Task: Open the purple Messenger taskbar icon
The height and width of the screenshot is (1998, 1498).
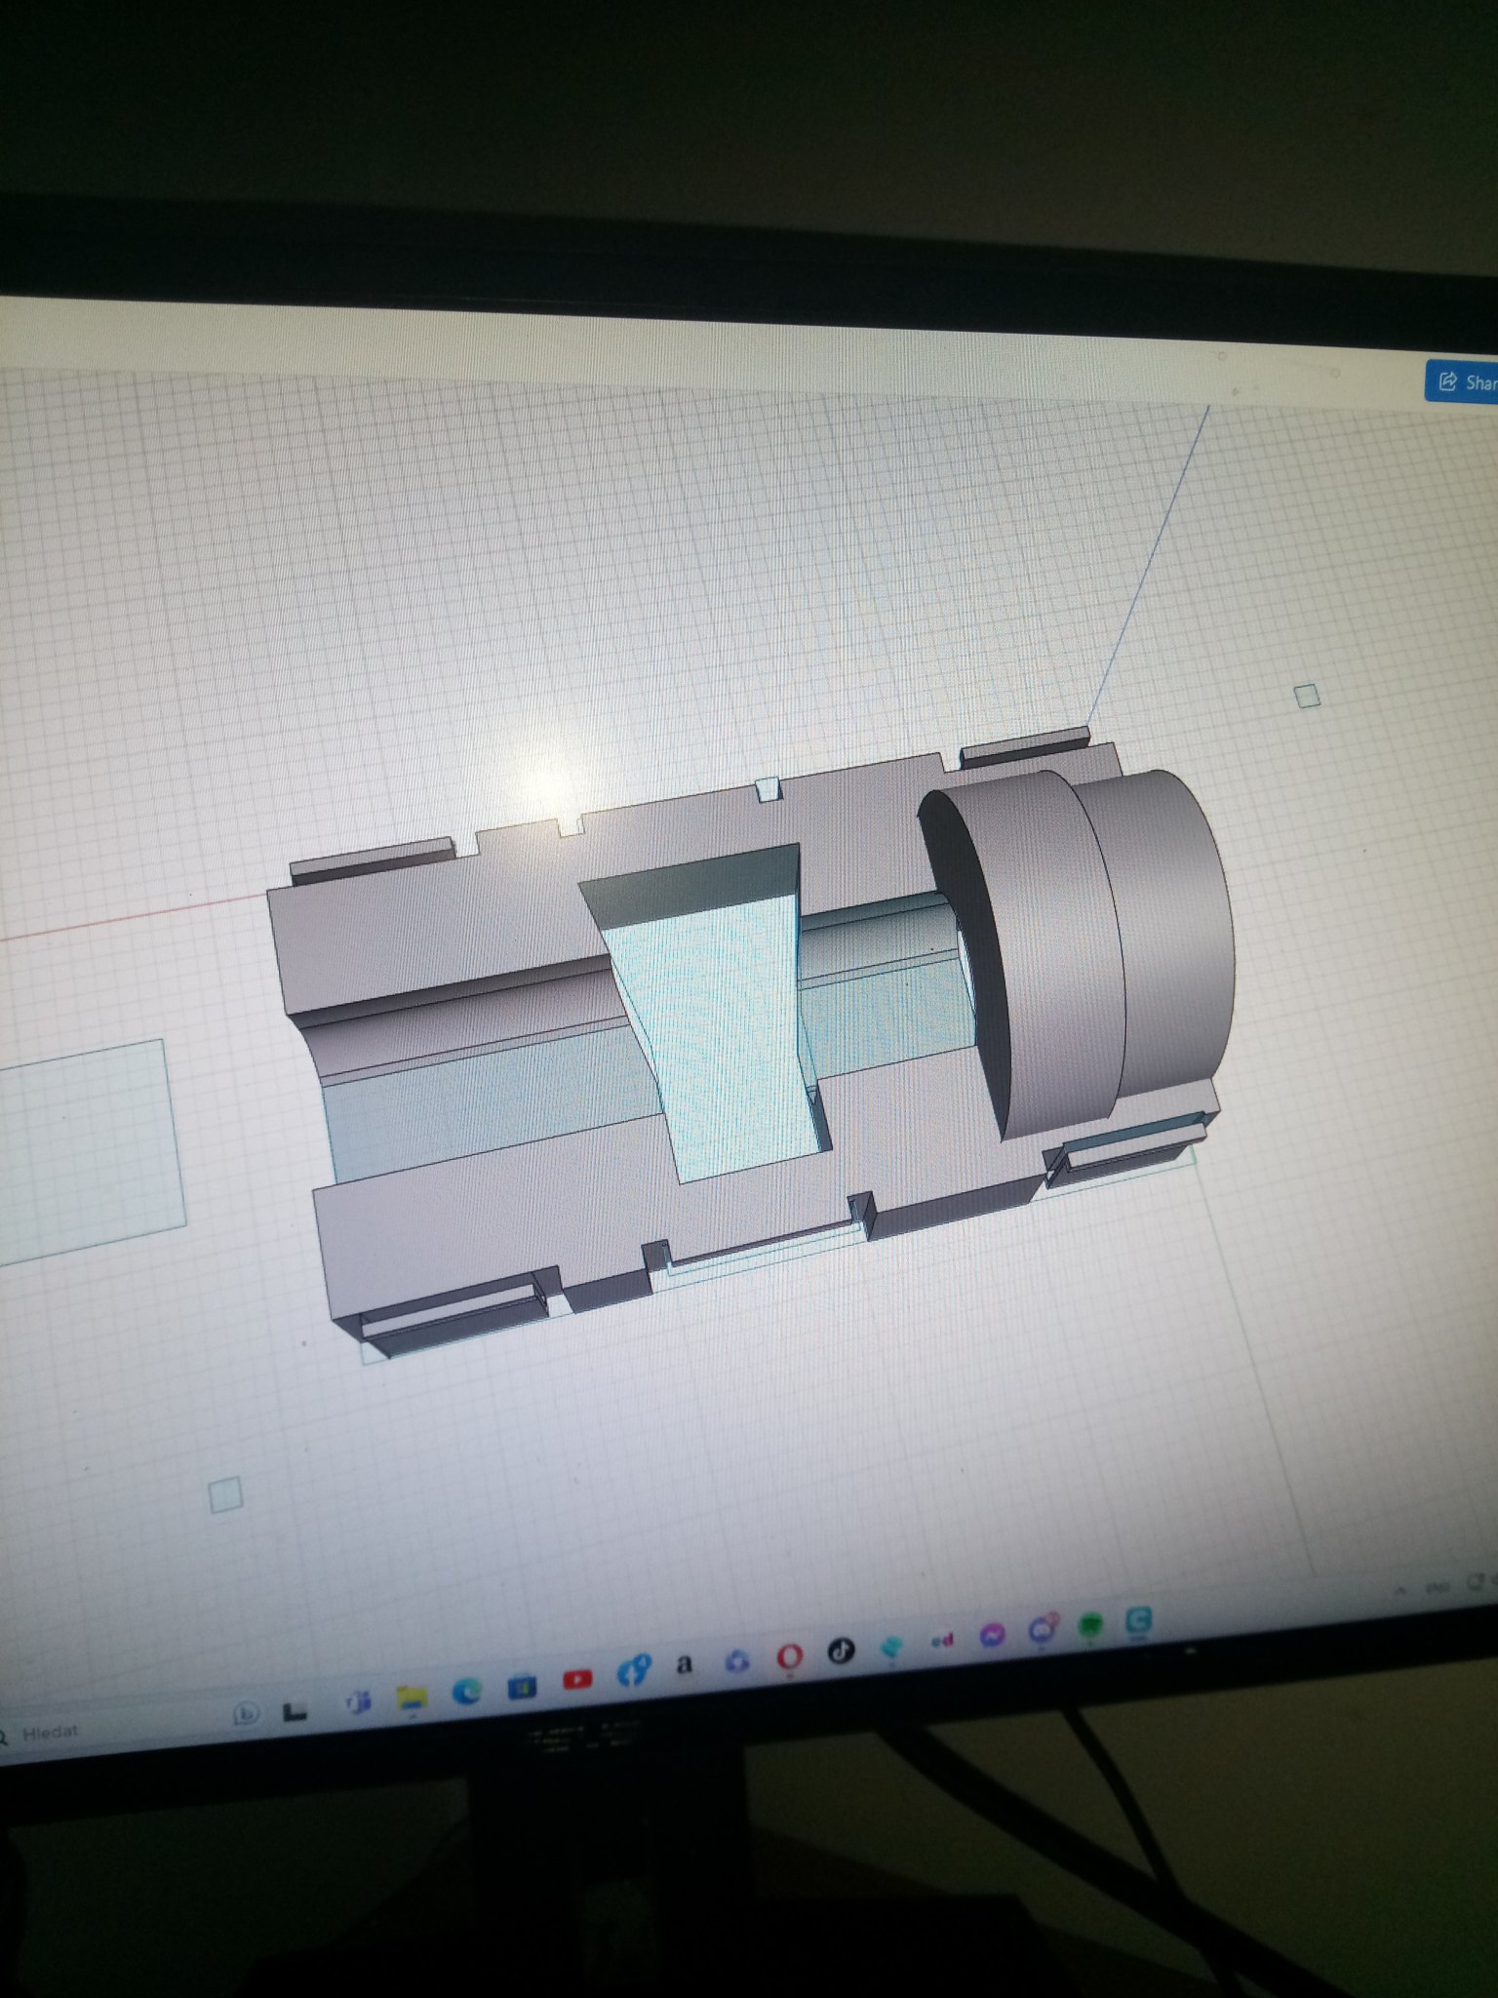Action: [x=993, y=1635]
